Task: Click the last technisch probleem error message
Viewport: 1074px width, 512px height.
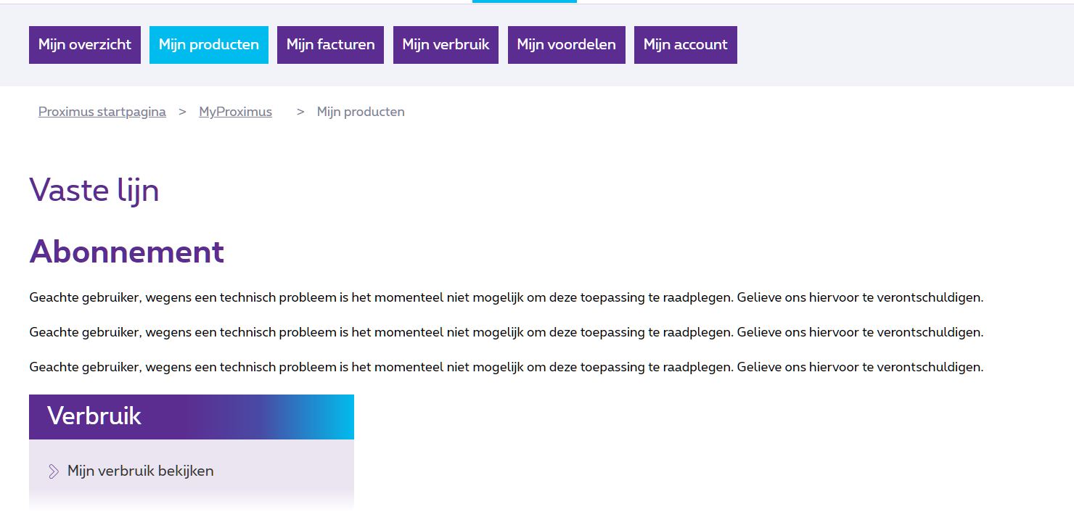Action: click(x=506, y=367)
